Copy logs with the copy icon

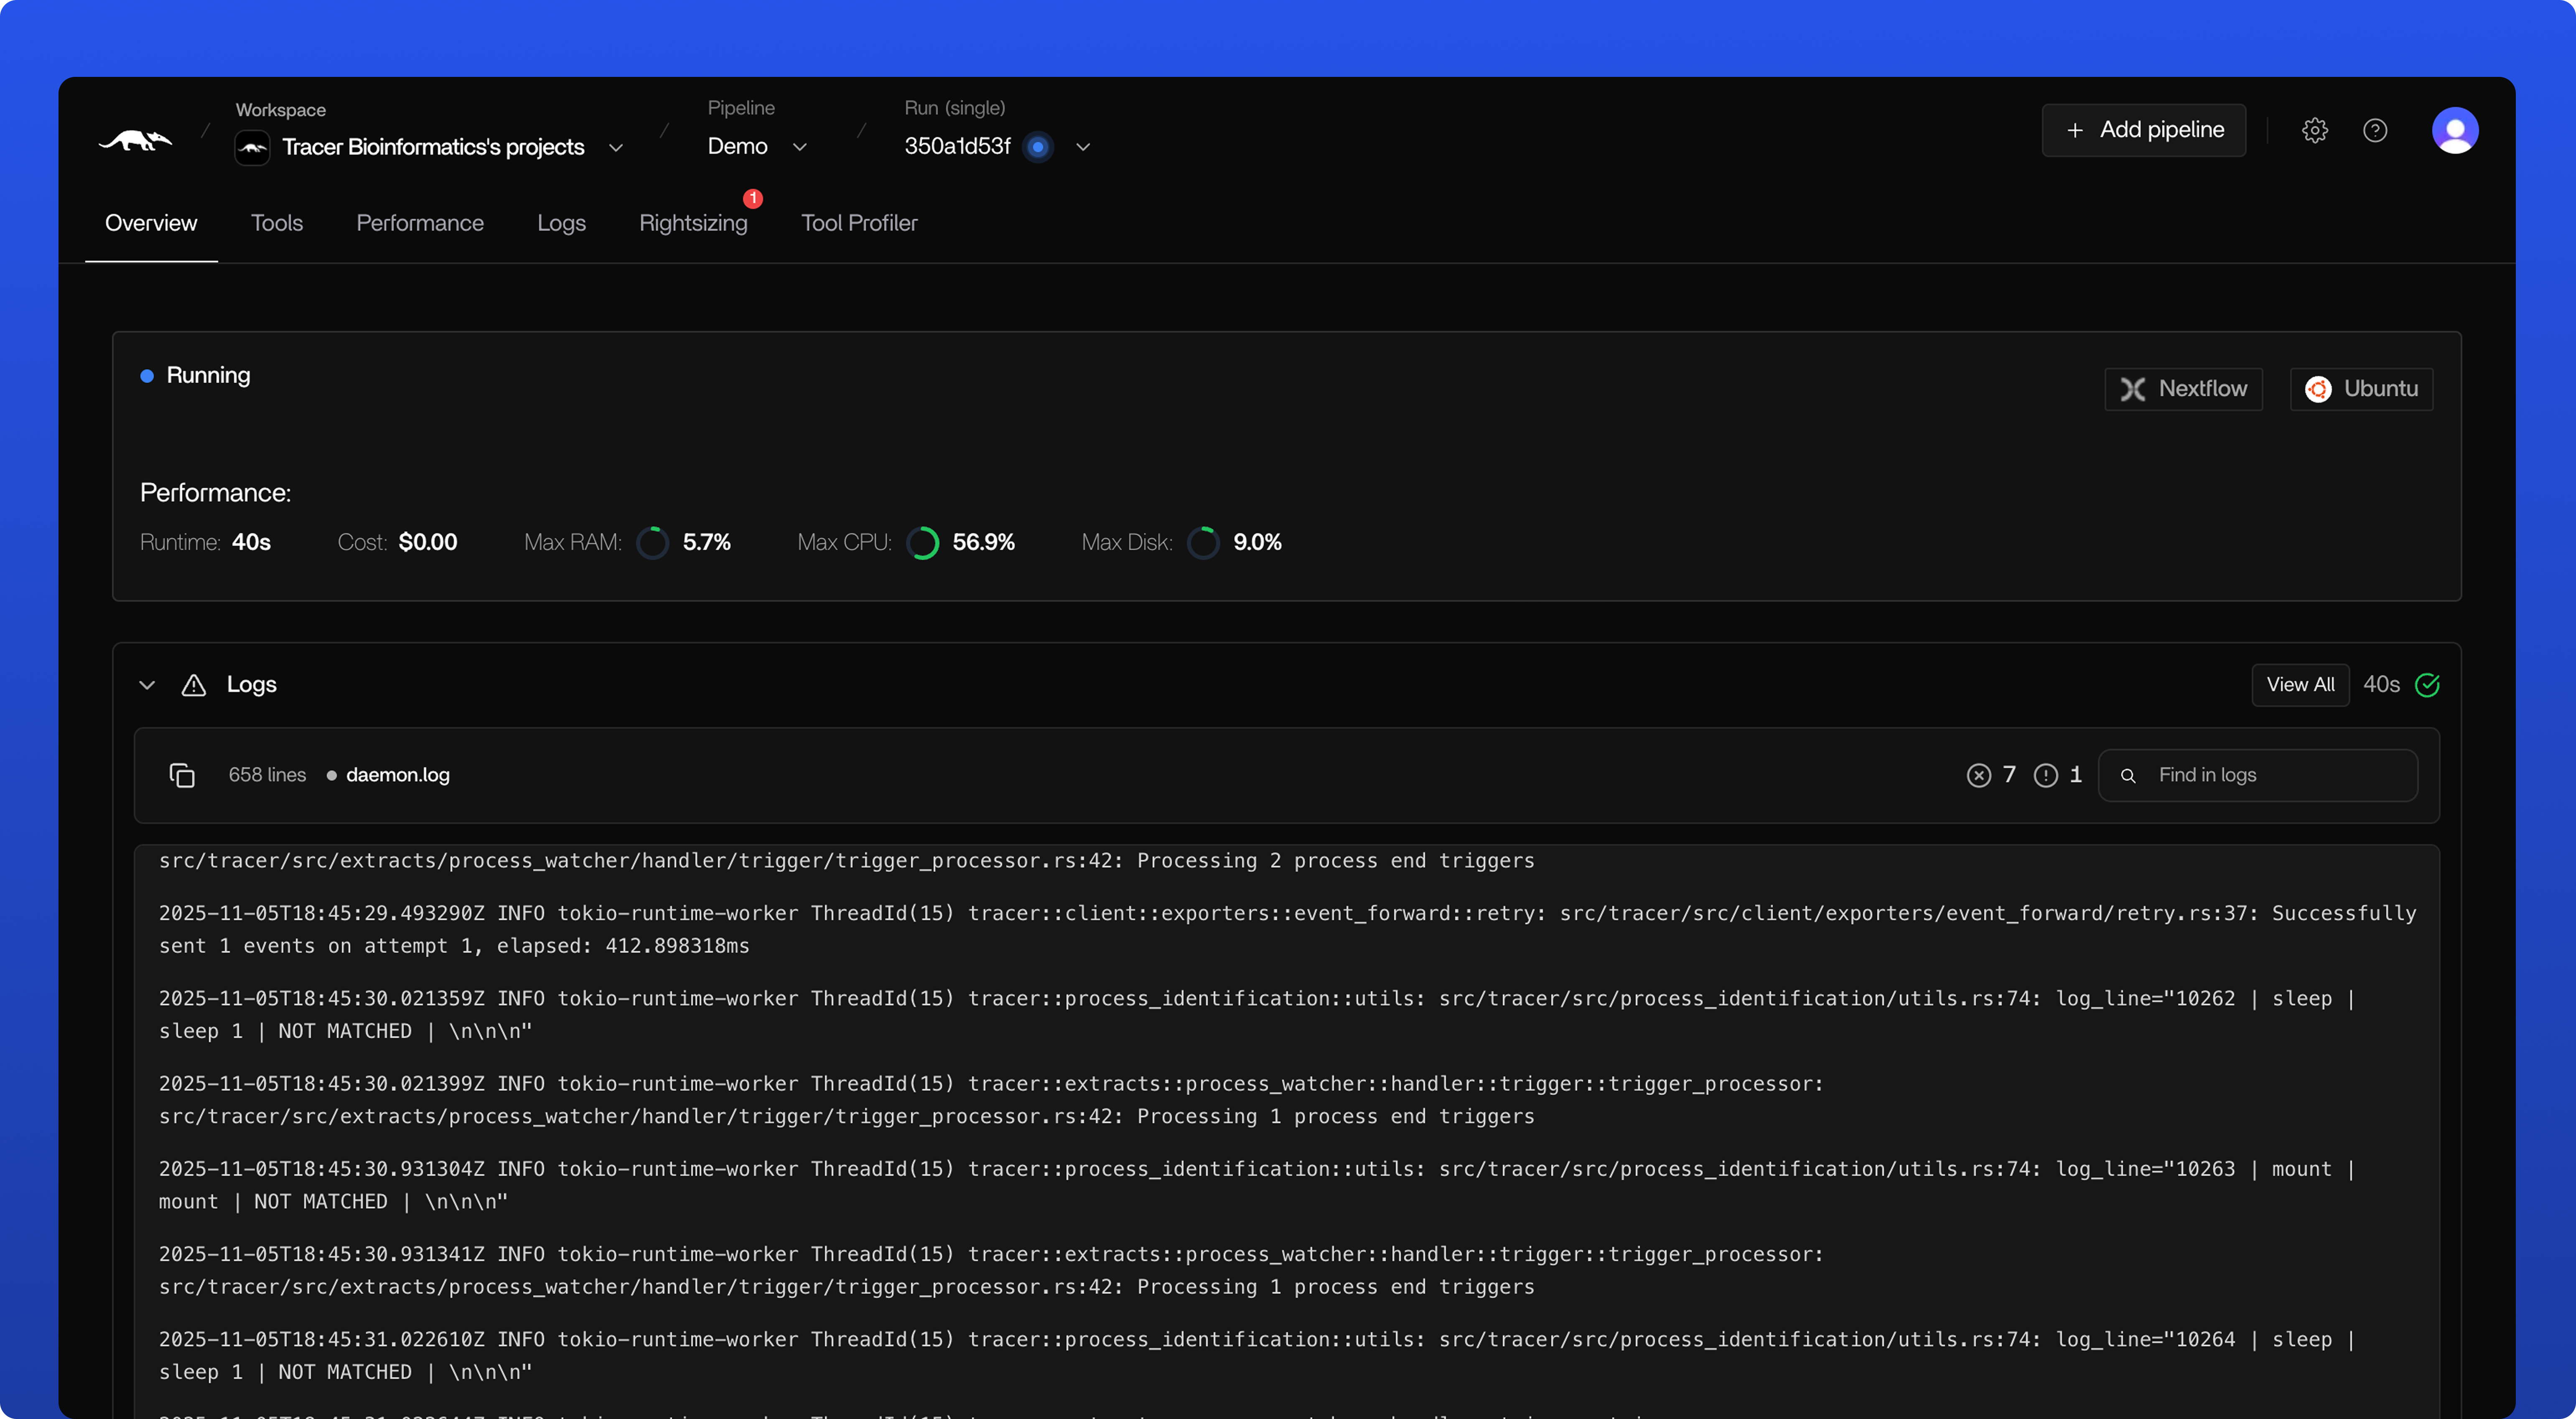coord(182,775)
